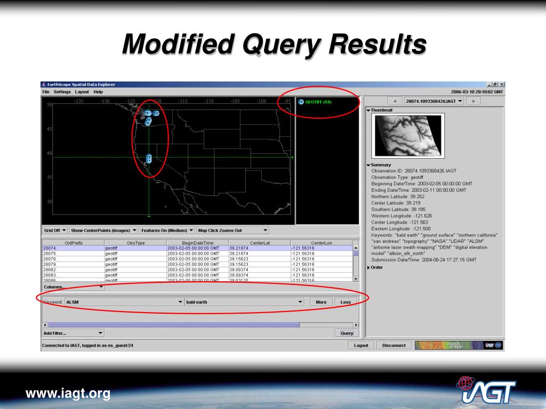
Task: Open Show CenterPoints (Images) dropdown
Action: (x=103, y=230)
